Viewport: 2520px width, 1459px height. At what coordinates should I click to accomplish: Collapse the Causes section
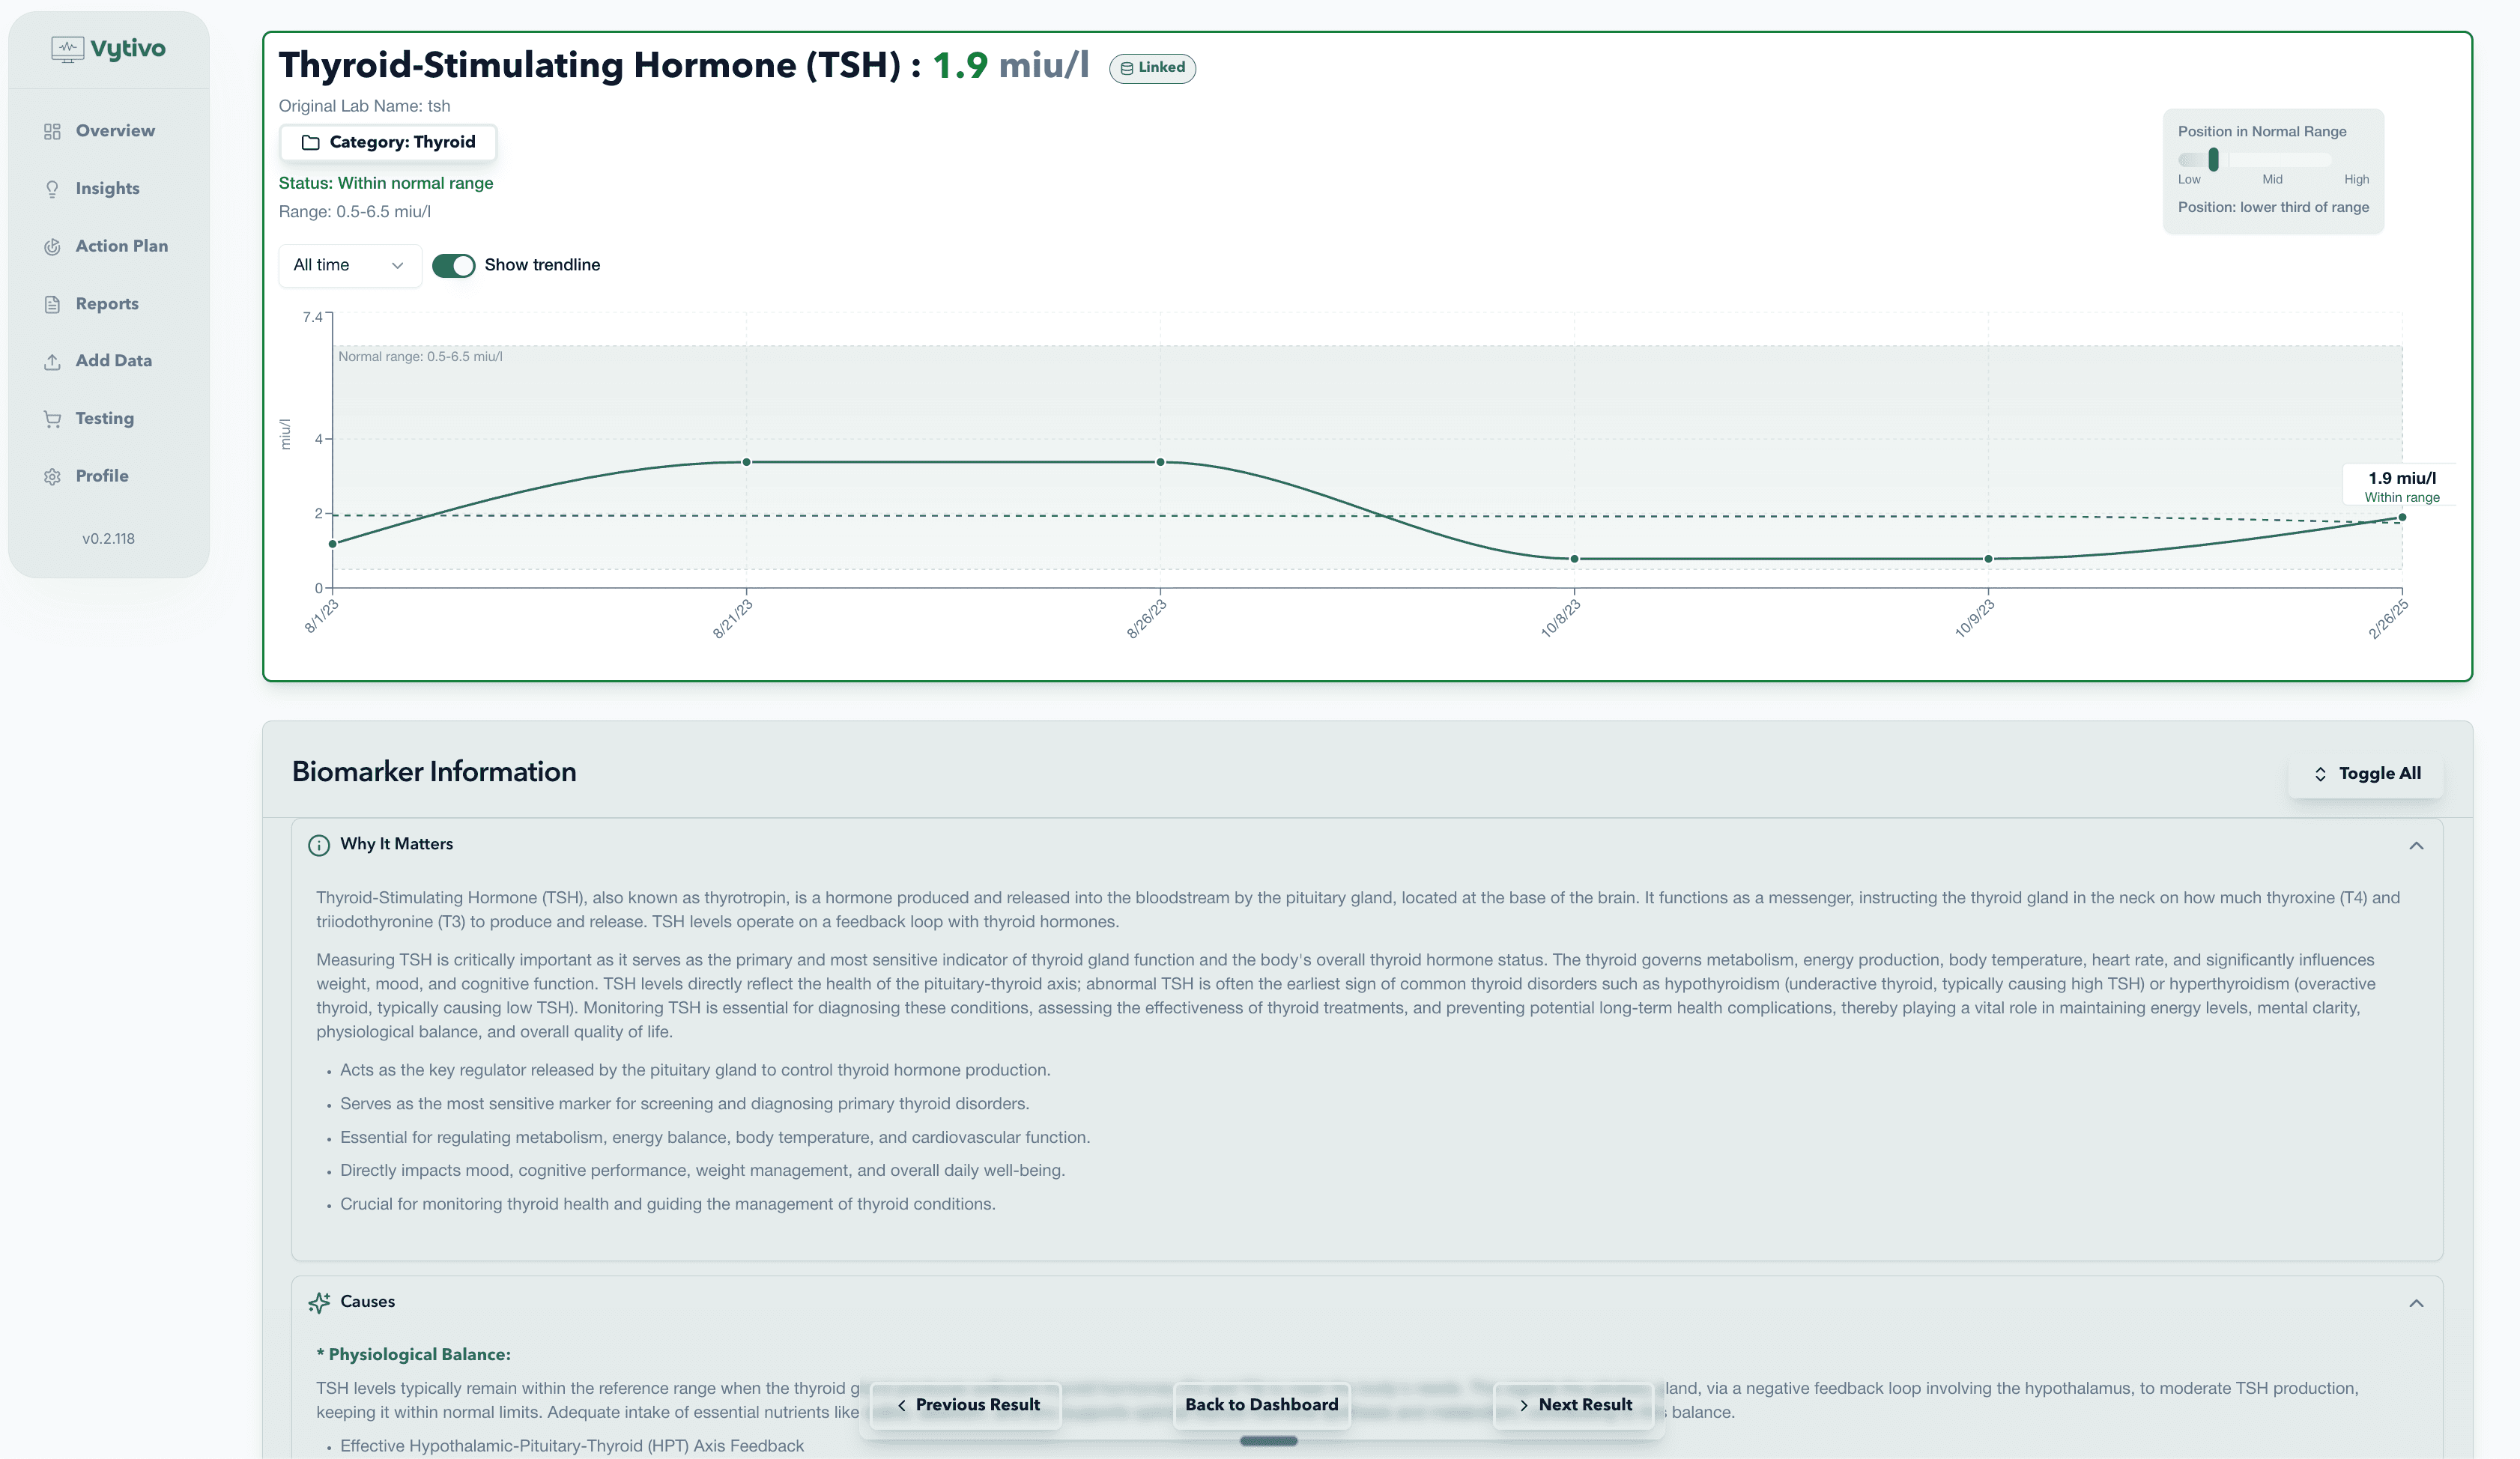point(2417,1303)
